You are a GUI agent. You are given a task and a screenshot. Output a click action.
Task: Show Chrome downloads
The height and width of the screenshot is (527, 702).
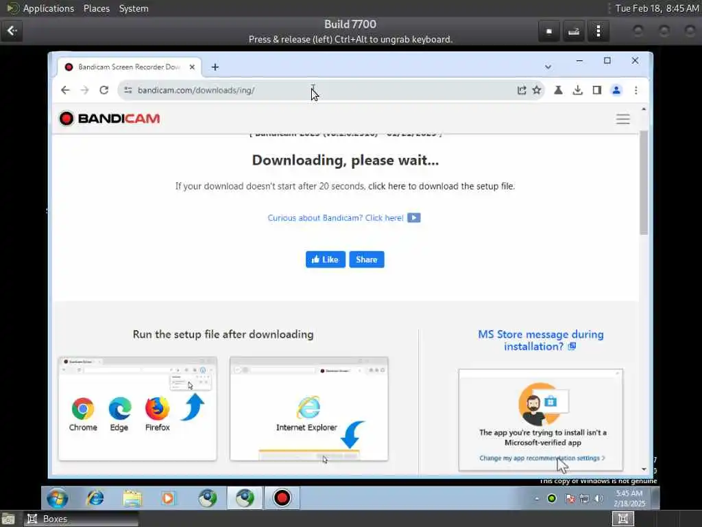(x=577, y=90)
